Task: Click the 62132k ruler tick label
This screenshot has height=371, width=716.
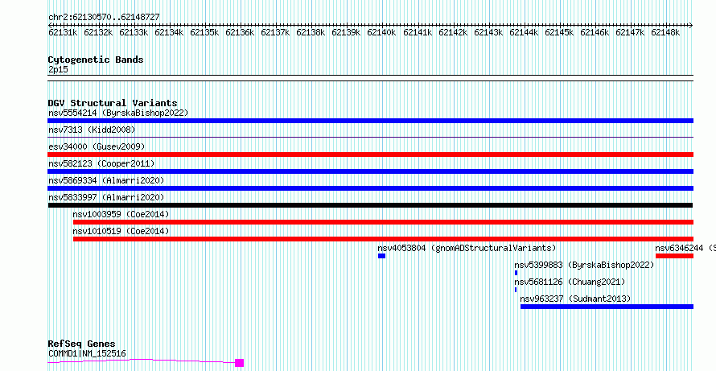Action: click(x=98, y=33)
